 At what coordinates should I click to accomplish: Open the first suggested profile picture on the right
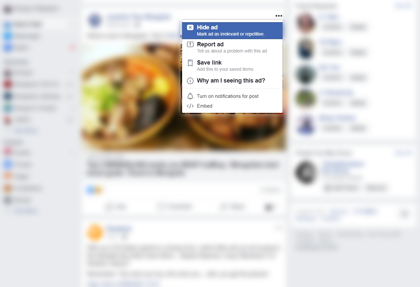[306, 23]
